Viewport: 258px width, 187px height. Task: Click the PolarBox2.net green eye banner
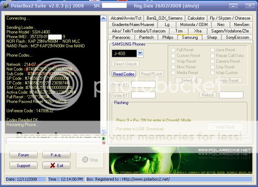[x=181, y=160]
